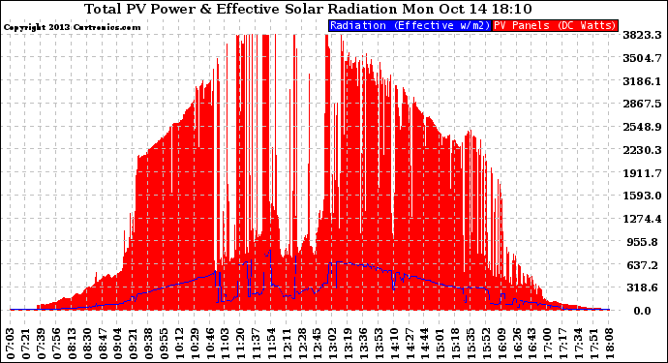668x363 pixels.
Task: Select the red 'PV Panels (DC Watts)' legend entry
Action: (555, 25)
